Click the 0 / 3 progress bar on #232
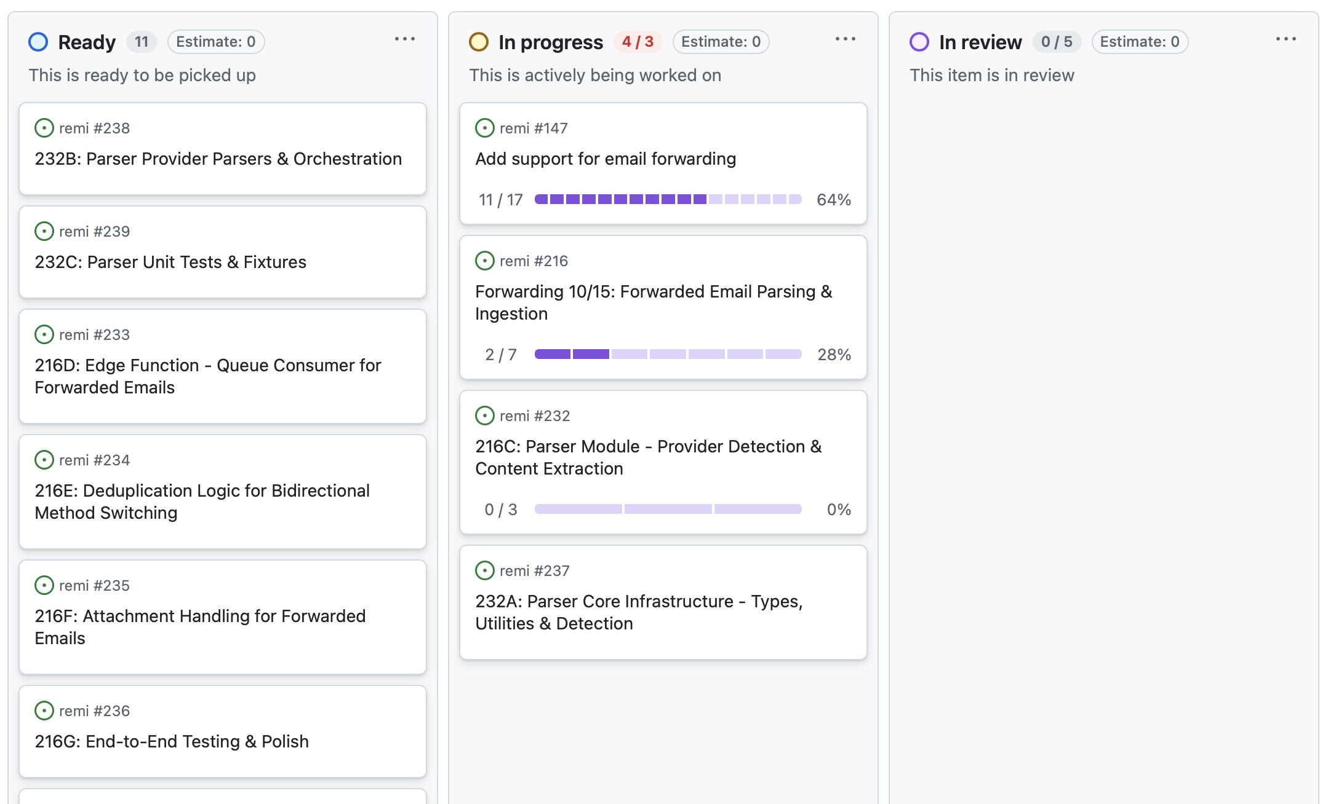The height and width of the screenshot is (804, 1328). coord(668,509)
